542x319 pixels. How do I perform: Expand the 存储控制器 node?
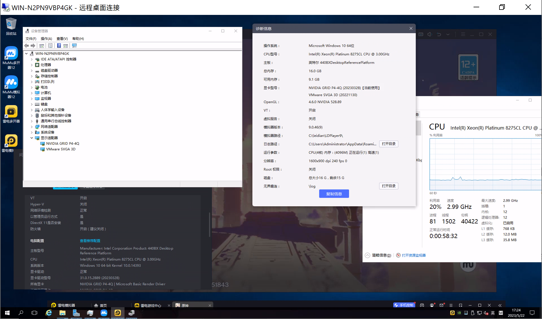pyautogui.click(x=32, y=76)
